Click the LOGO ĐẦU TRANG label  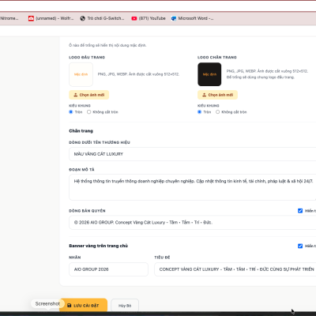[x=87, y=57]
